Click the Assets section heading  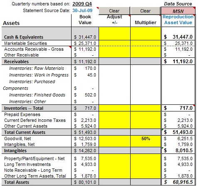click(11, 23)
